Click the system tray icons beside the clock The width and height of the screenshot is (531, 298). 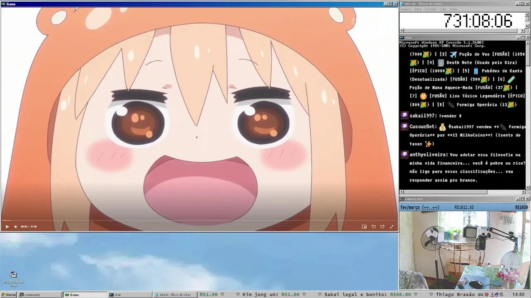pos(494,295)
